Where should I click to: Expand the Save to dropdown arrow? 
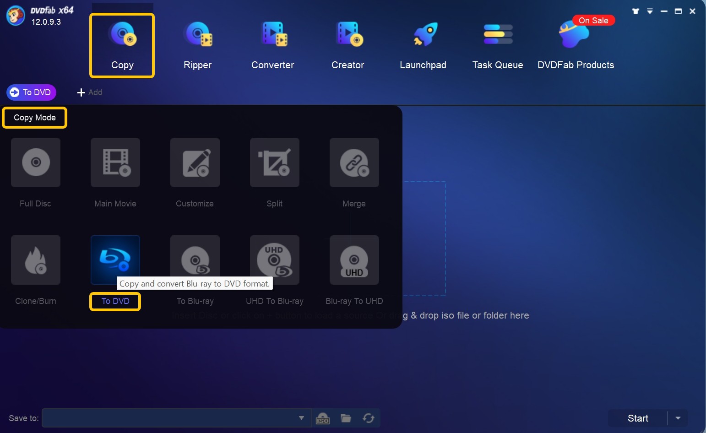[x=301, y=418]
